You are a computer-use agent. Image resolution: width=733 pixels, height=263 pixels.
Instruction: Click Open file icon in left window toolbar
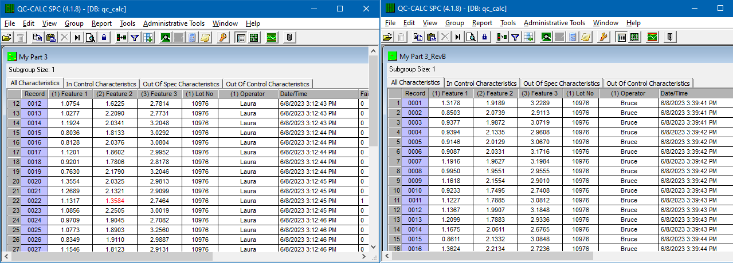[7, 37]
